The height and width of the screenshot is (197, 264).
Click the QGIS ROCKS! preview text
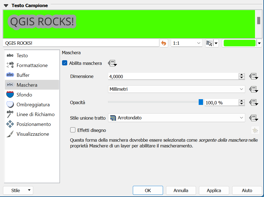[42, 22]
